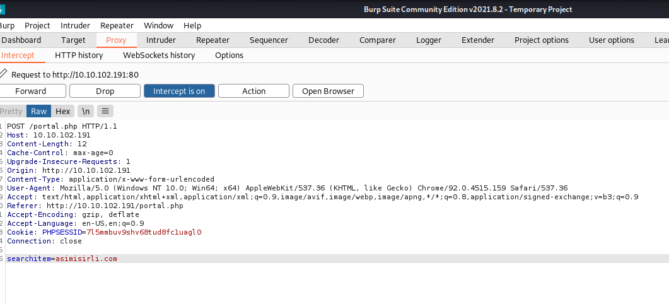Open the Project menu

tap(38, 26)
